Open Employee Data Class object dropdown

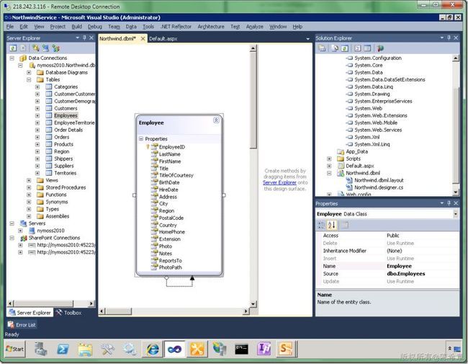pyautogui.click(x=456, y=214)
